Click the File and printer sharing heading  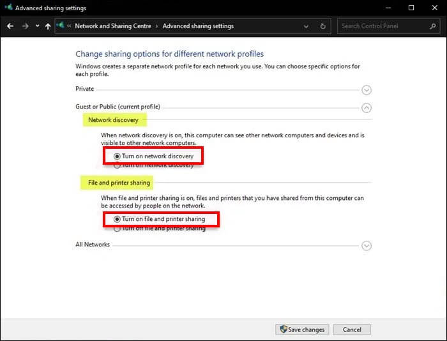click(119, 183)
